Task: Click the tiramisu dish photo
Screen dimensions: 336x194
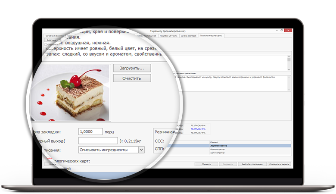Action: tap(70, 93)
